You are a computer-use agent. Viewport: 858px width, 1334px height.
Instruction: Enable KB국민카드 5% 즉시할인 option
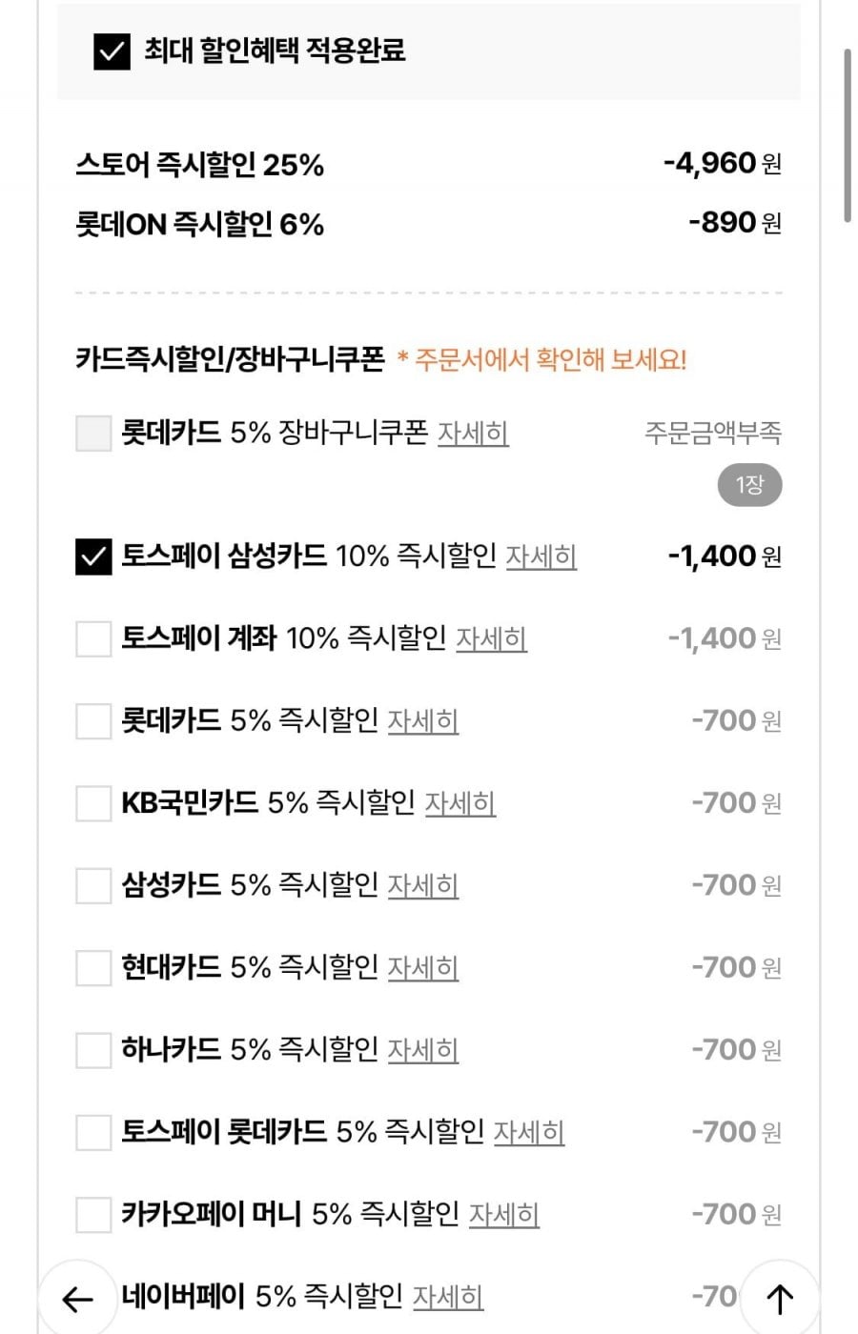pyautogui.click(x=93, y=803)
